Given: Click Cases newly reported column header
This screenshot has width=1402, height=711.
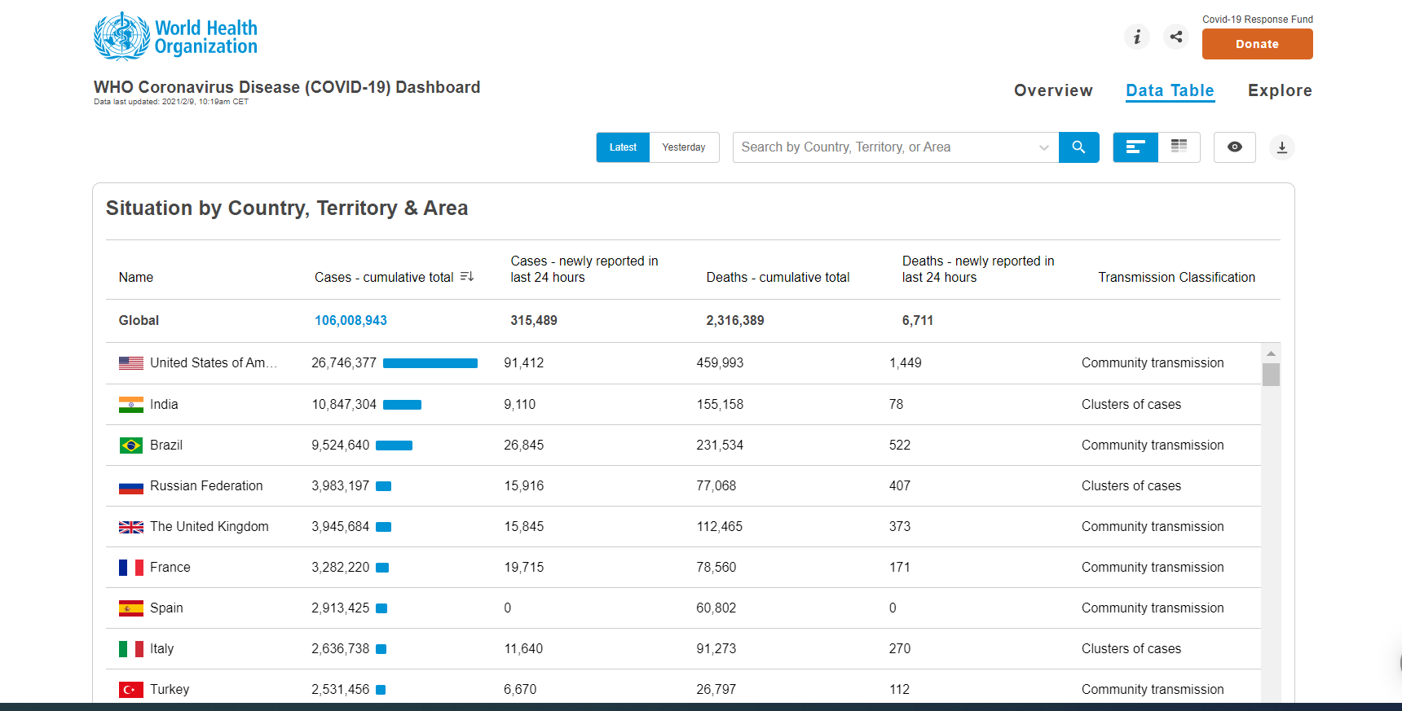Looking at the screenshot, I should coord(584,269).
